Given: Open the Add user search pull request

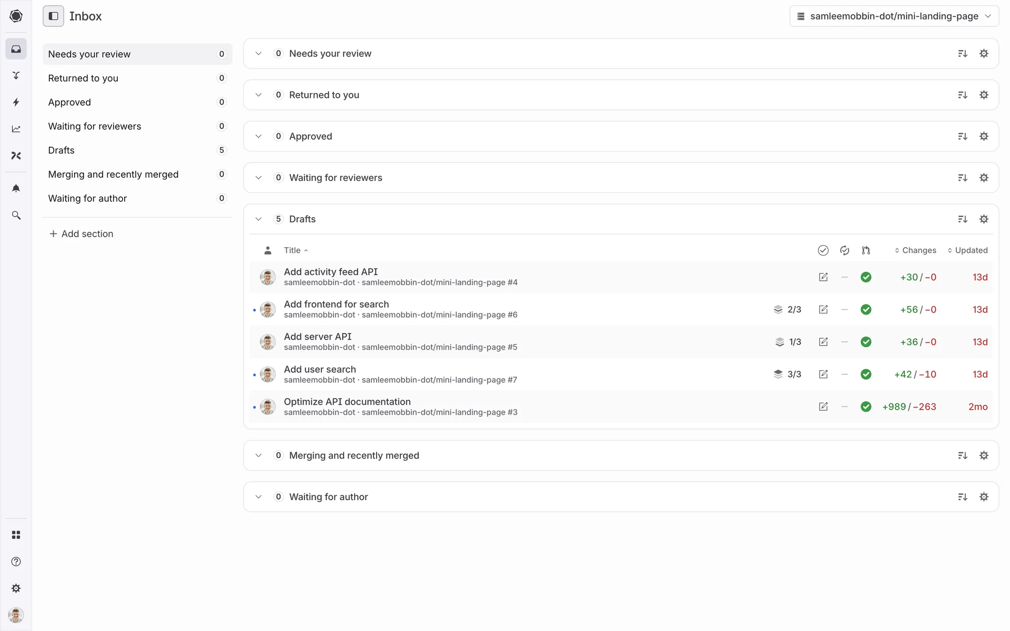Looking at the screenshot, I should [x=320, y=369].
